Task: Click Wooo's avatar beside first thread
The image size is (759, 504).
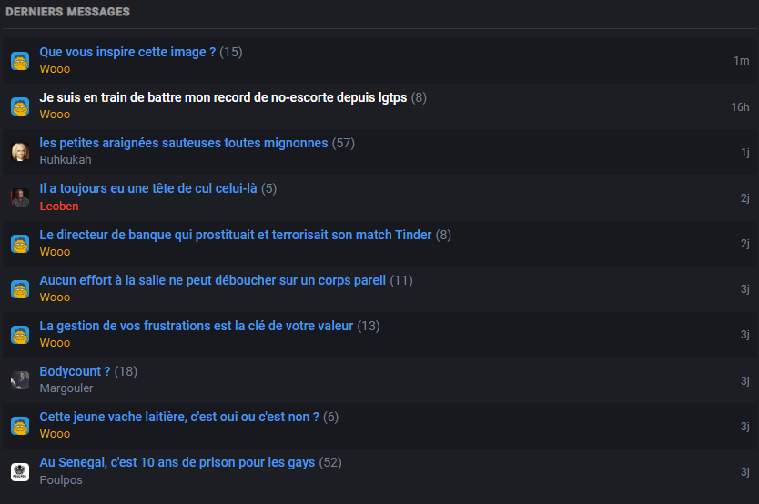Action: coord(20,61)
